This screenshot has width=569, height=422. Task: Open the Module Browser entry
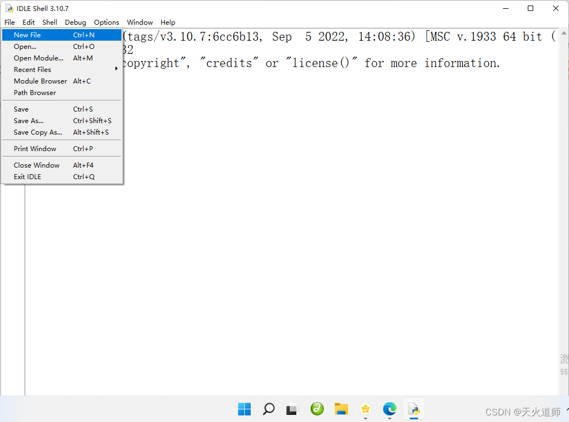click(62, 81)
